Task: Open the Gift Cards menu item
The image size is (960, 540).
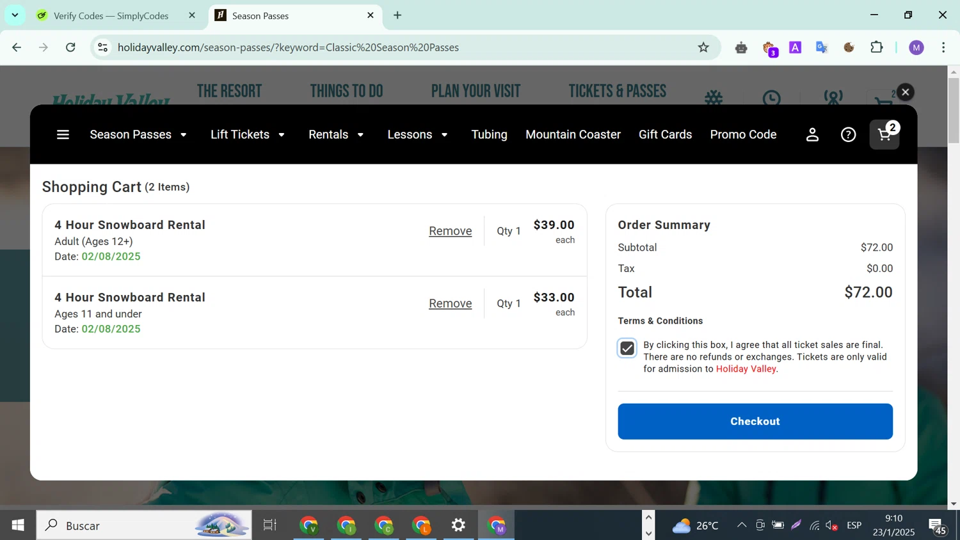Action: coord(665,134)
